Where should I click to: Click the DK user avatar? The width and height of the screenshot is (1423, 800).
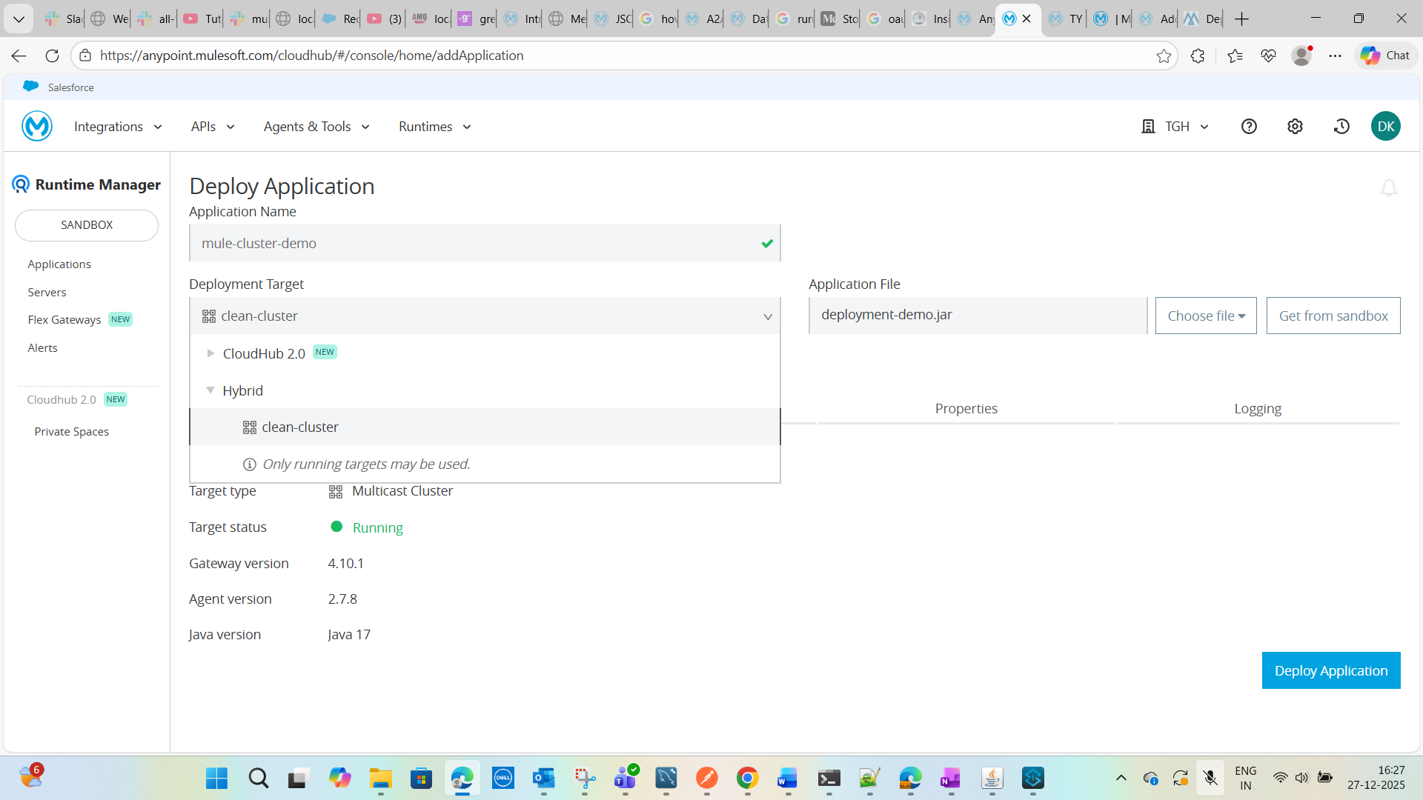click(1385, 127)
